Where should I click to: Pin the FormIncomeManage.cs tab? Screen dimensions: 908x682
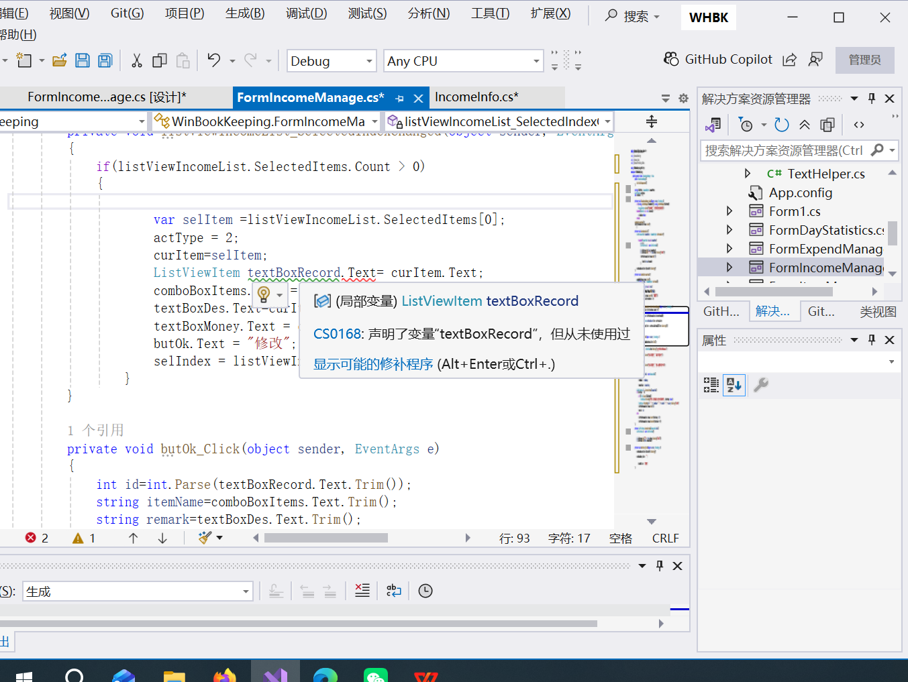(400, 98)
